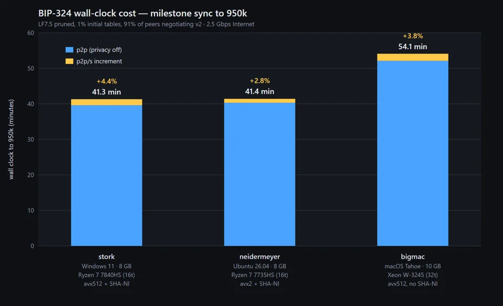Click the blue bar segment for bigmac
This screenshot has height=306, width=503.
412,154
